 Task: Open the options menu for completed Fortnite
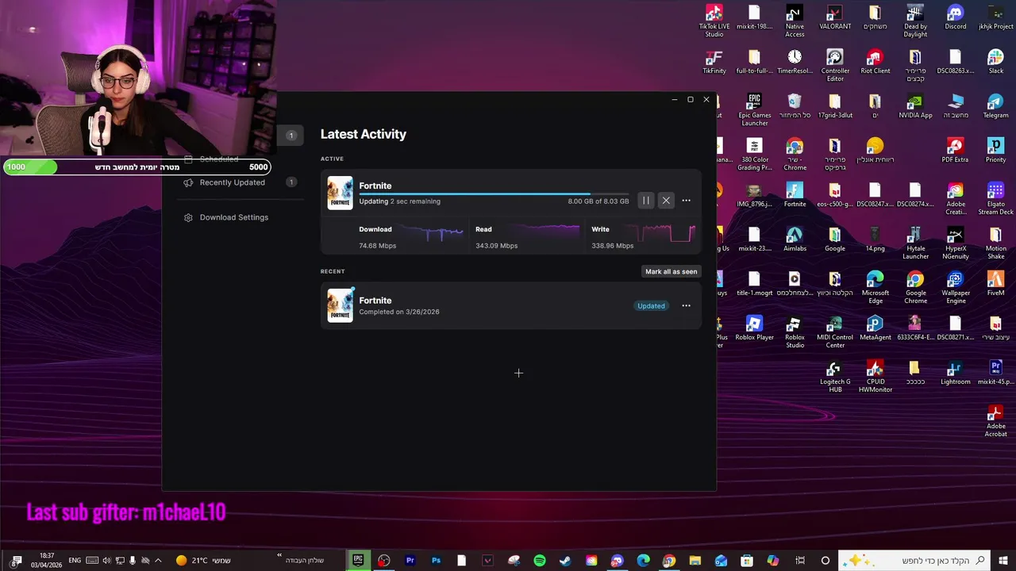point(686,305)
